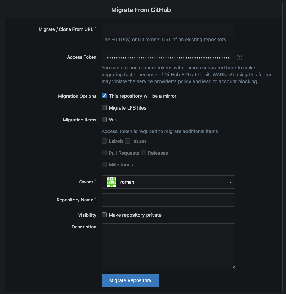Click the 'Access Token' field label
Screen dimensions: 286x294
[x=81, y=57]
